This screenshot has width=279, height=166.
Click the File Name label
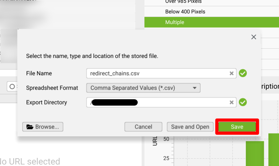click(x=39, y=73)
